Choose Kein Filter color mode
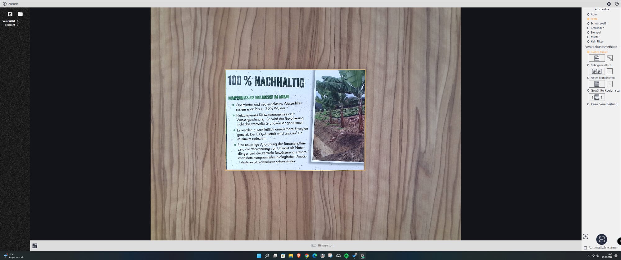This screenshot has height=260, width=621. pos(588,42)
